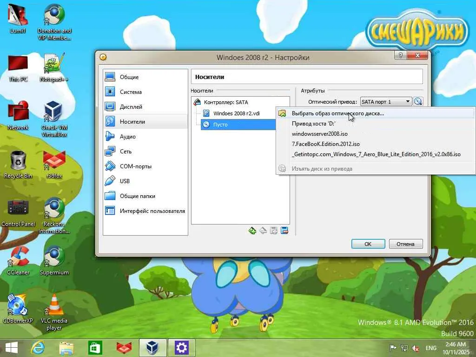
Task: Select the Носители section in sidebar
Action: (145, 121)
